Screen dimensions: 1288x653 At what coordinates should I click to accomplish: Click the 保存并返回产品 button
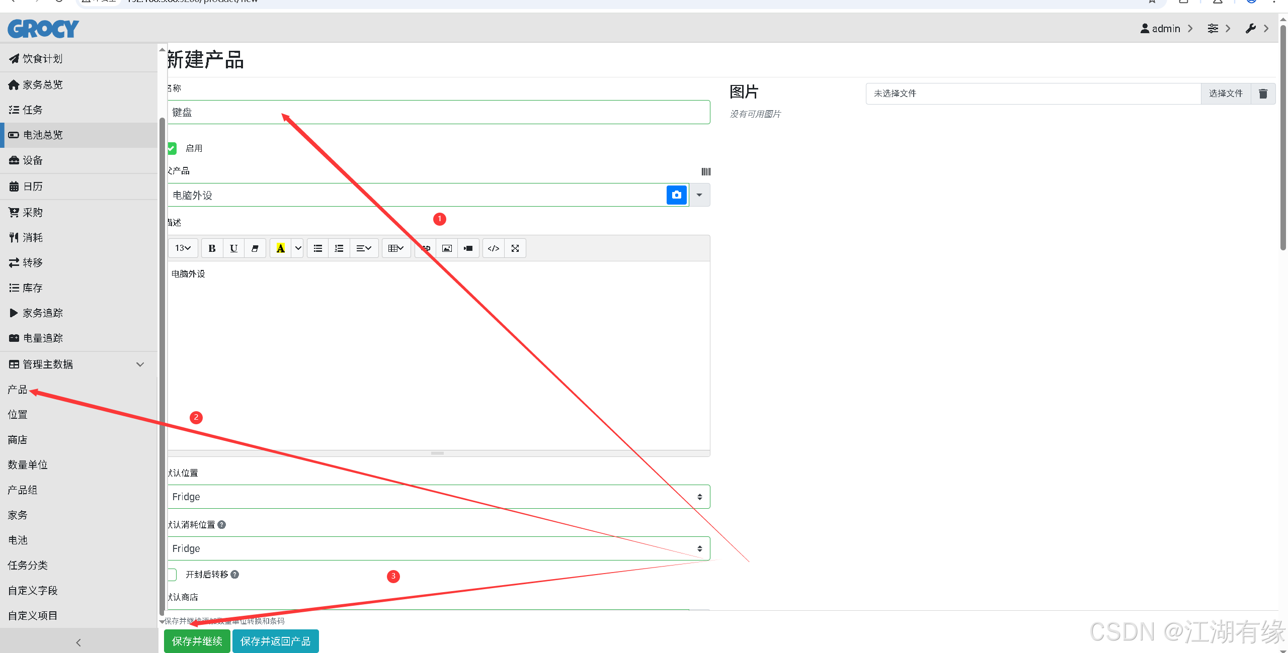coord(275,641)
